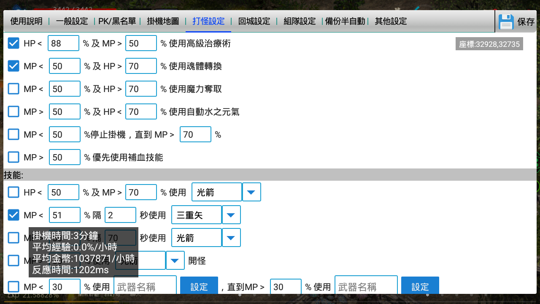
Task: Click HP field with 70 in 魂體轉換 row
Action: [141, 66]
